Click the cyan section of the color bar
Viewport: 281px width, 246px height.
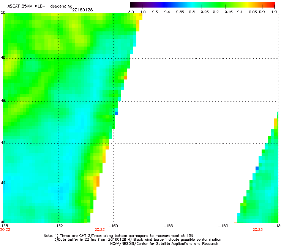point(192,5)
